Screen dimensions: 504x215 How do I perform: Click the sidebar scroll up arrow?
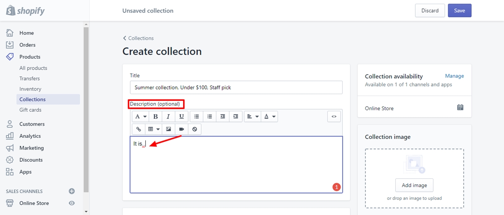pyautogui.click(x=86, y=24)
